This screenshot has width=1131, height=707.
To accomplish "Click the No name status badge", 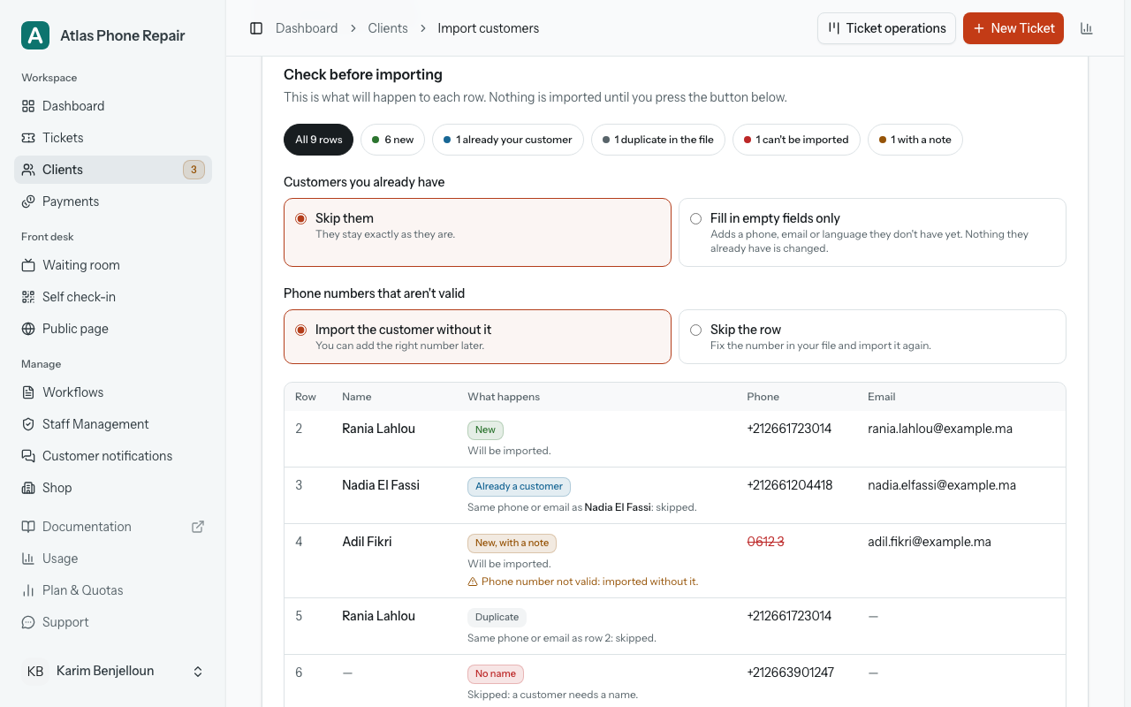I will point(495,673).
